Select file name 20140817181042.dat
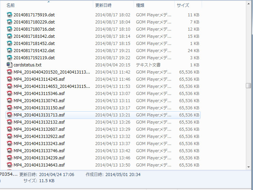Screen dimensions: 253x190 pos(34,36)
